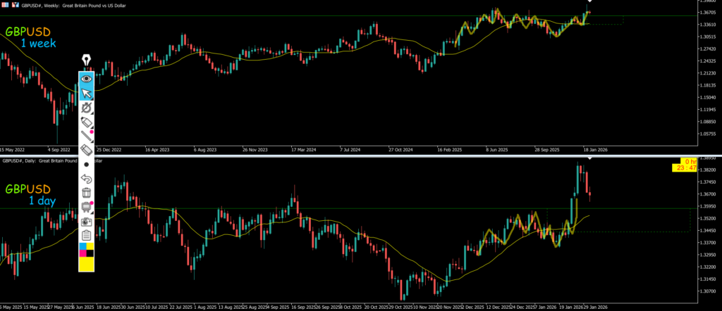This screenshot has height=311, width=722.
Task: Pick the magenta color swatch
Action: click(82, 254)
